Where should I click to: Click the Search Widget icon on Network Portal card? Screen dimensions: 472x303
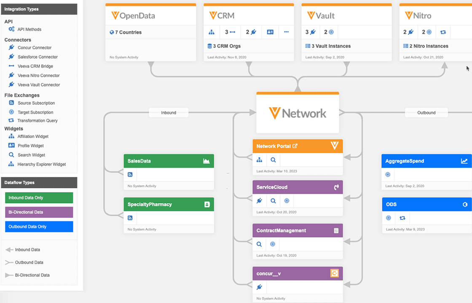(272, 160)
